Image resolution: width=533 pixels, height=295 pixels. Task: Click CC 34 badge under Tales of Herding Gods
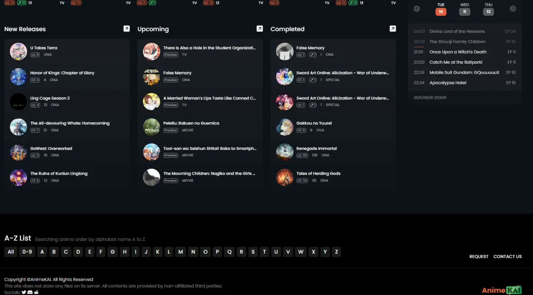[x=302, y=181]
